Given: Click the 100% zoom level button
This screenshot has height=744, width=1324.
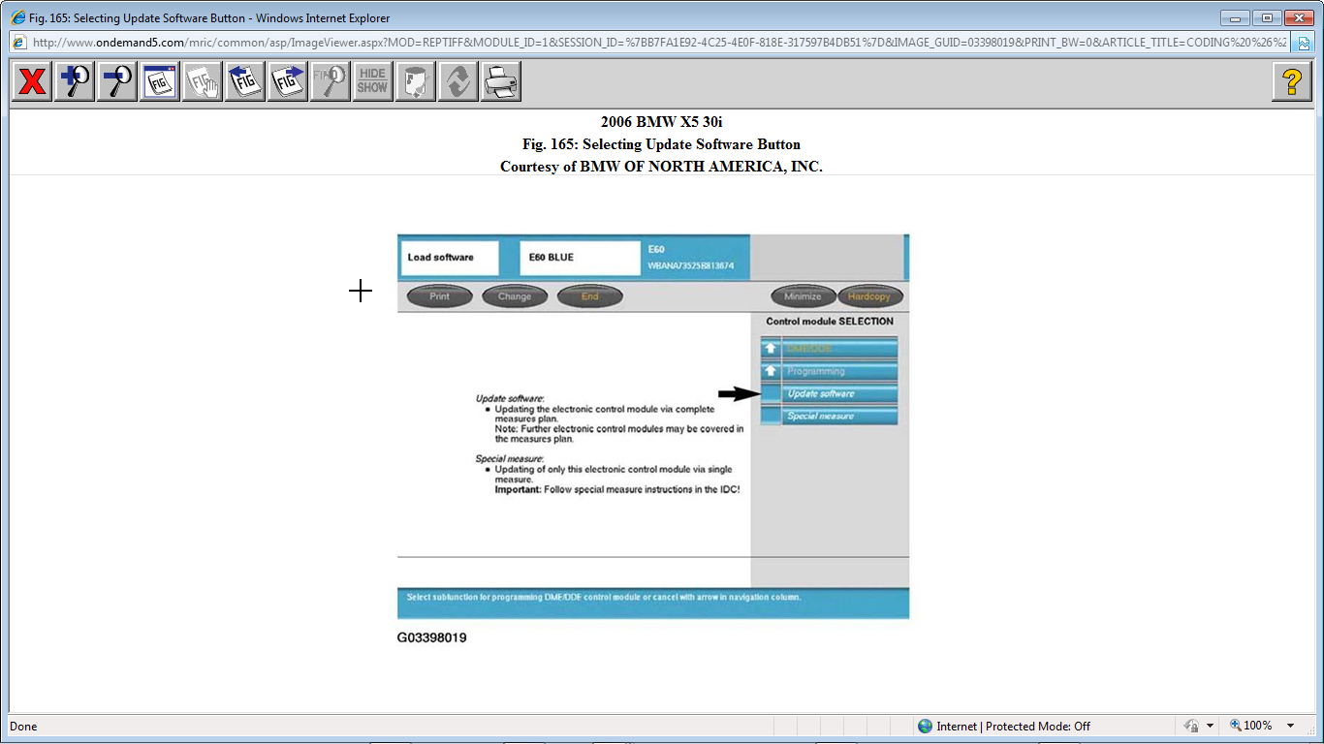Looking at the screenshot, I should [1250, 726].
